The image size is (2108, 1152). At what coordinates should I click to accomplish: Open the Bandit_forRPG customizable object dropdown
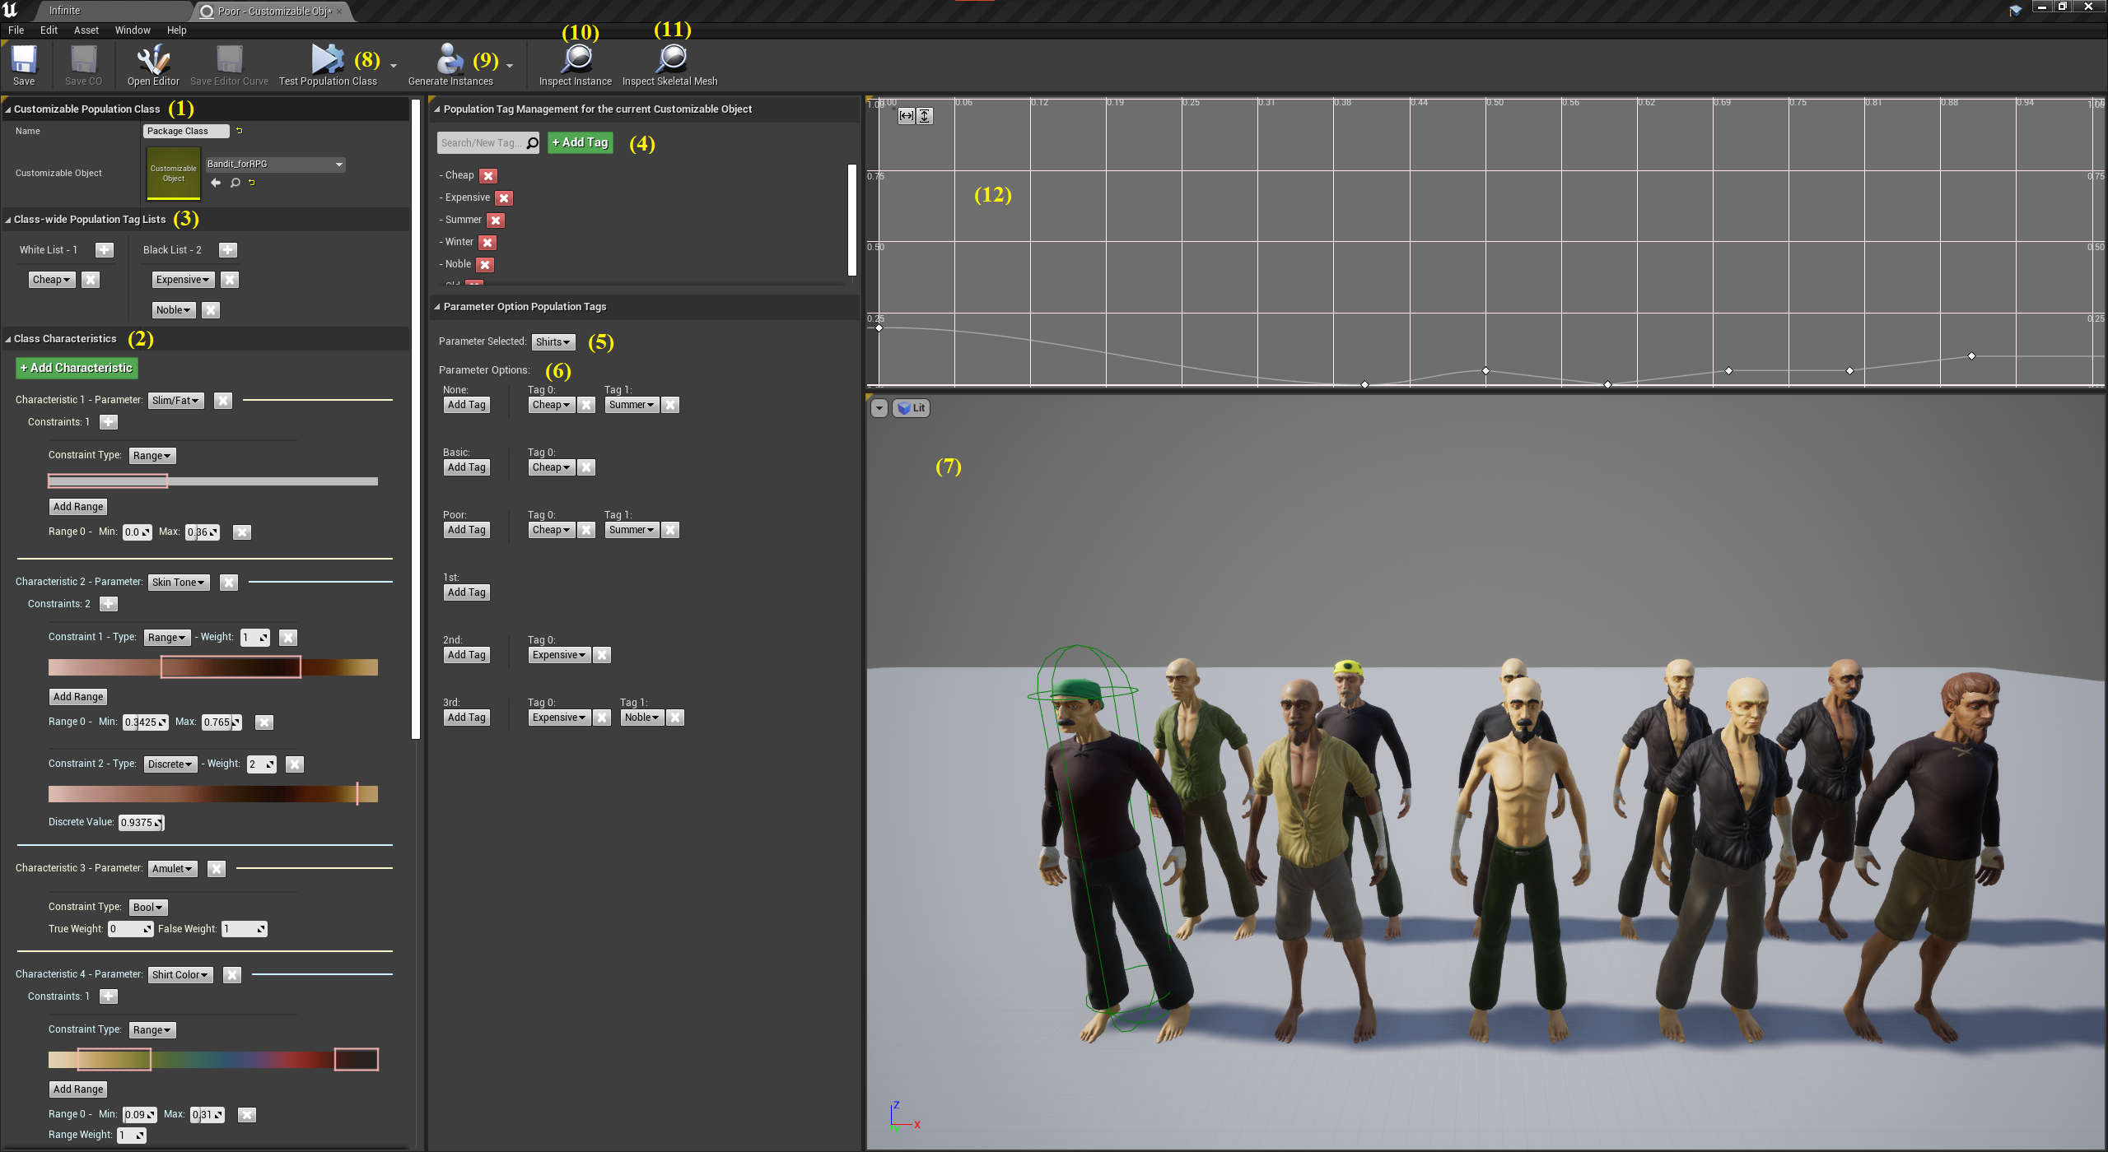(274, 164)
